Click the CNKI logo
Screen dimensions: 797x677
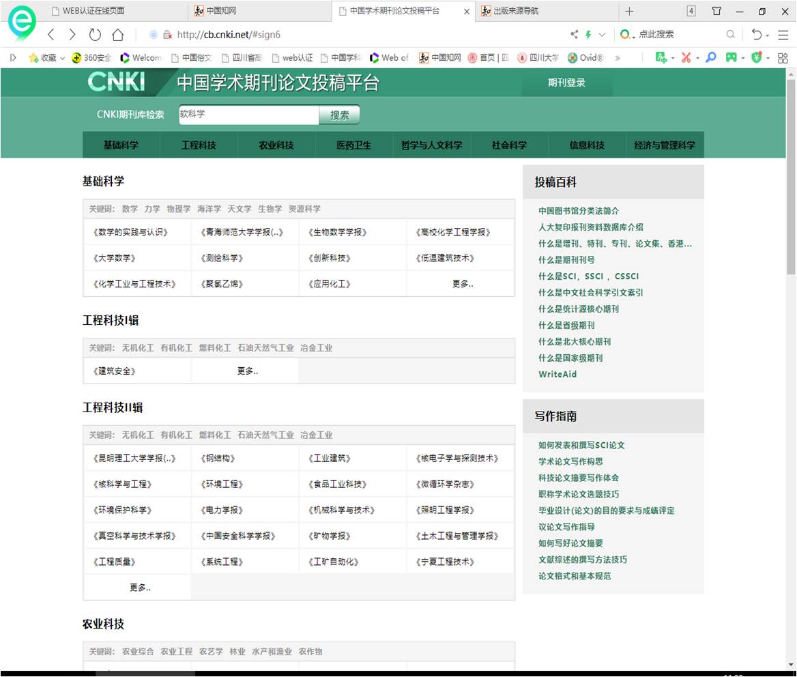(116, 82)
